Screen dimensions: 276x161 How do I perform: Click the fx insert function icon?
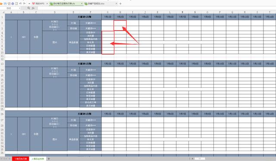[x=33, y=8]
